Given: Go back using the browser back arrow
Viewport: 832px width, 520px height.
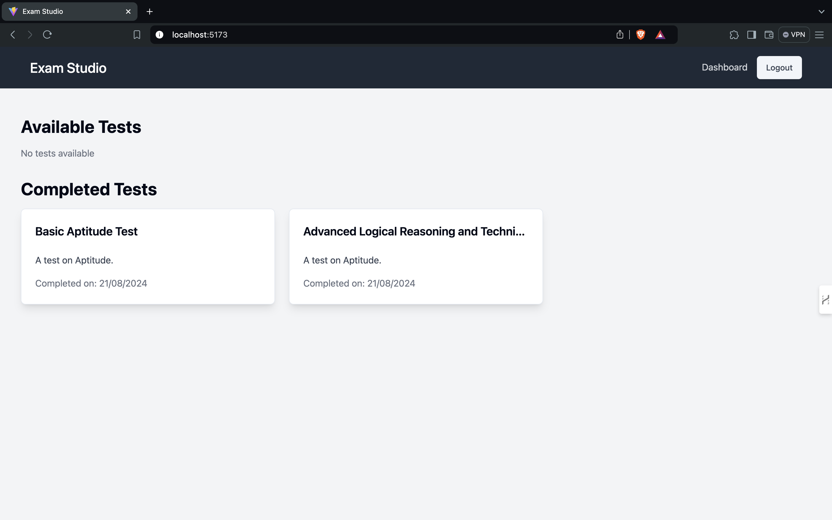Looking at the screenshot, I should click(13, 35).
